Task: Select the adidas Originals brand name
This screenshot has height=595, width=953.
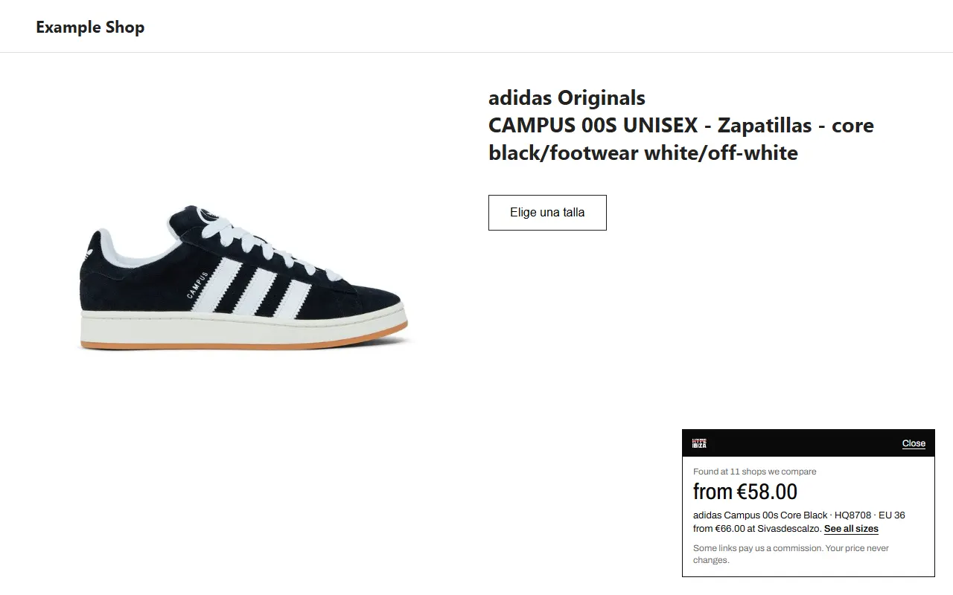Action: (567, 97)
